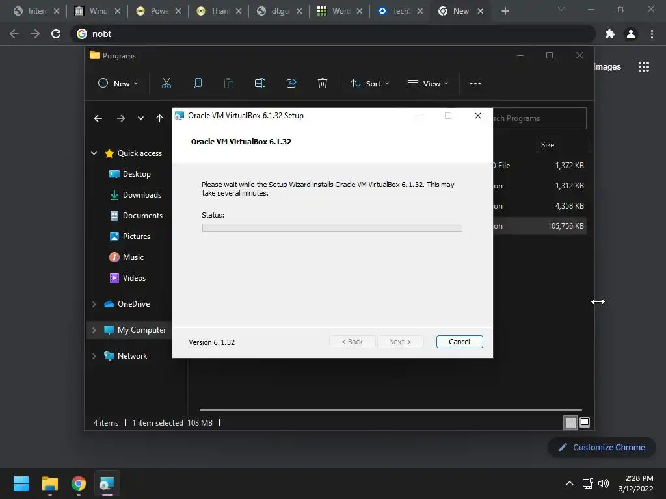Navigate up one folder level

(x=159, y=118)
